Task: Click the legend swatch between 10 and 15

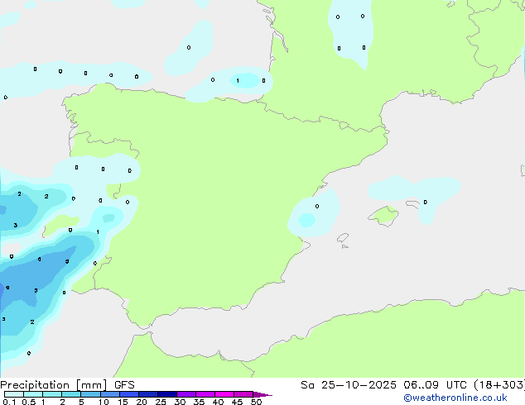Action: click(110, 394)
